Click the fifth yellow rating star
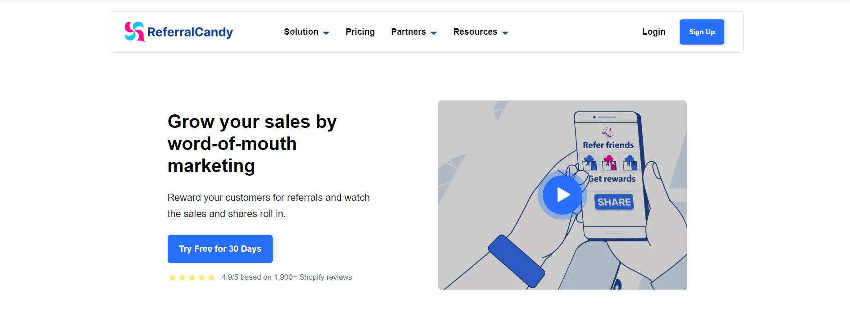 [x=211, y=277]
